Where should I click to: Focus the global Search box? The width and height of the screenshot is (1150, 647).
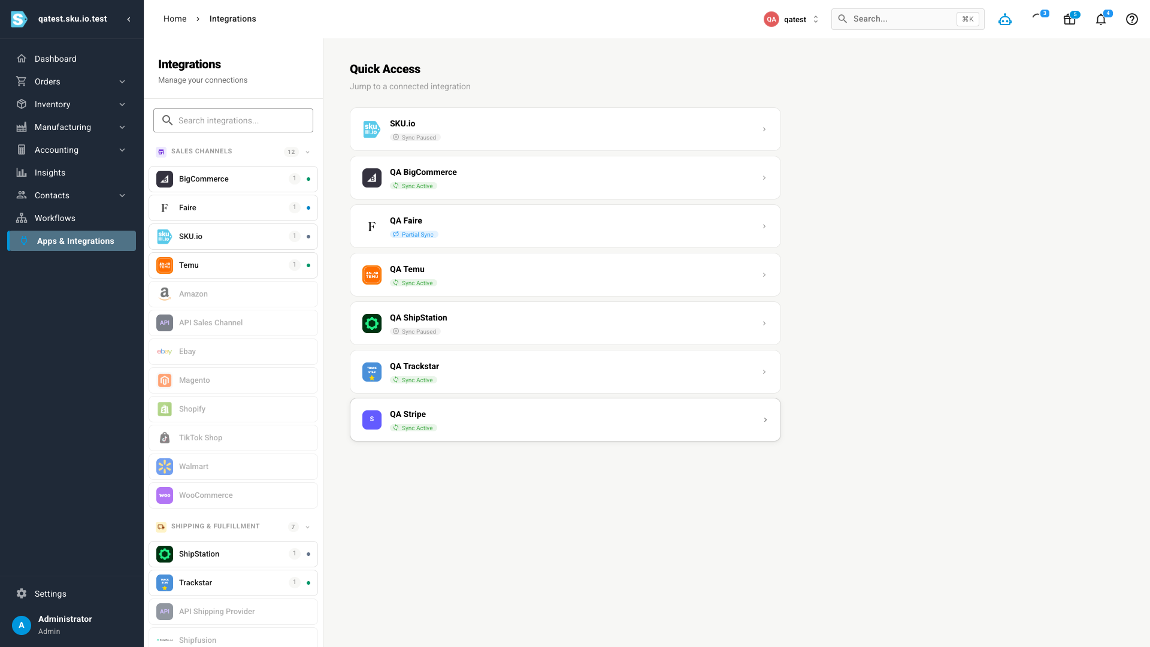click(908, 19)
